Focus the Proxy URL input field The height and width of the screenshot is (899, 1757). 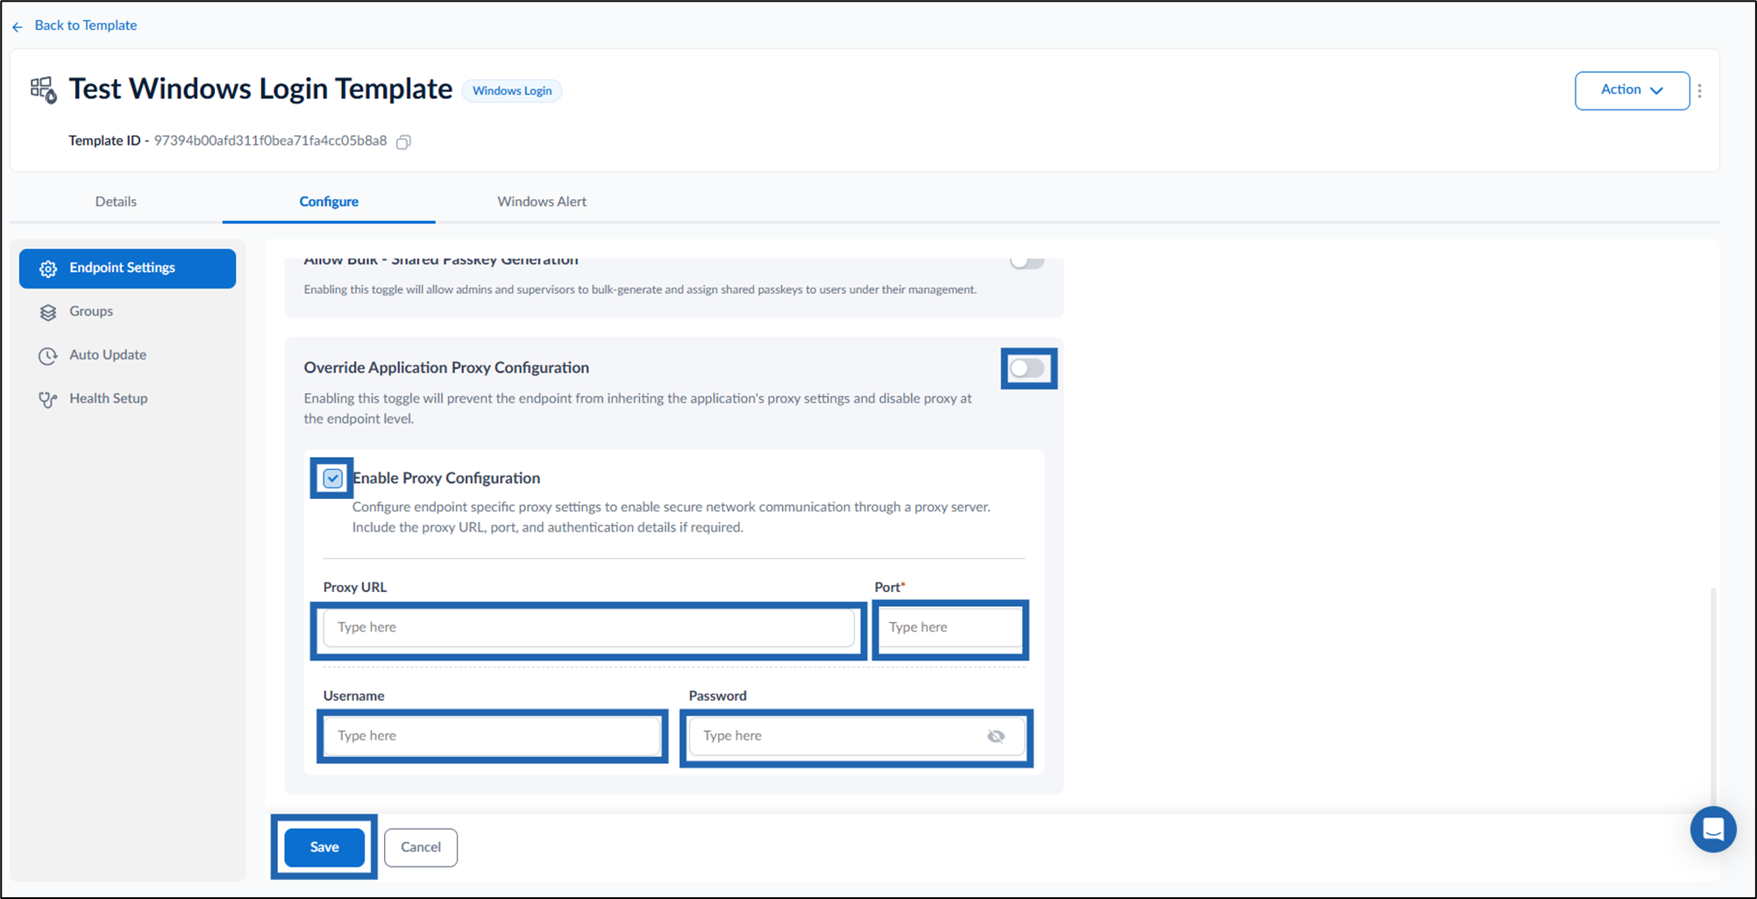[x=588, y=627]
